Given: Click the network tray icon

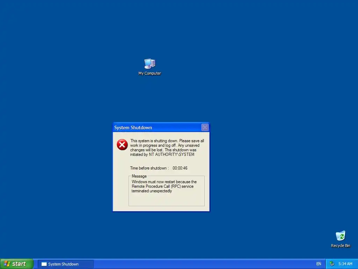Looking at the screenshot, I should 332,264.
